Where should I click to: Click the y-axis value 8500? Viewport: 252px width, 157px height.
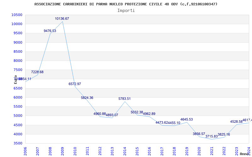(18, 51)
